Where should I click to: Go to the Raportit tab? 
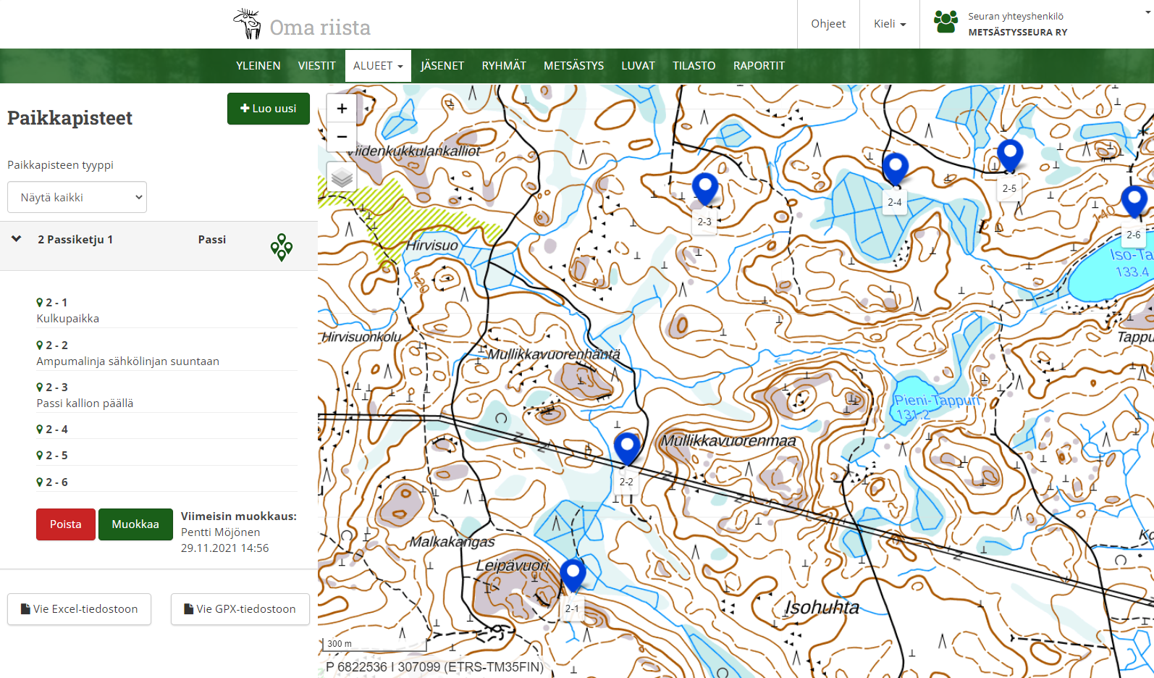click(758, 66)
